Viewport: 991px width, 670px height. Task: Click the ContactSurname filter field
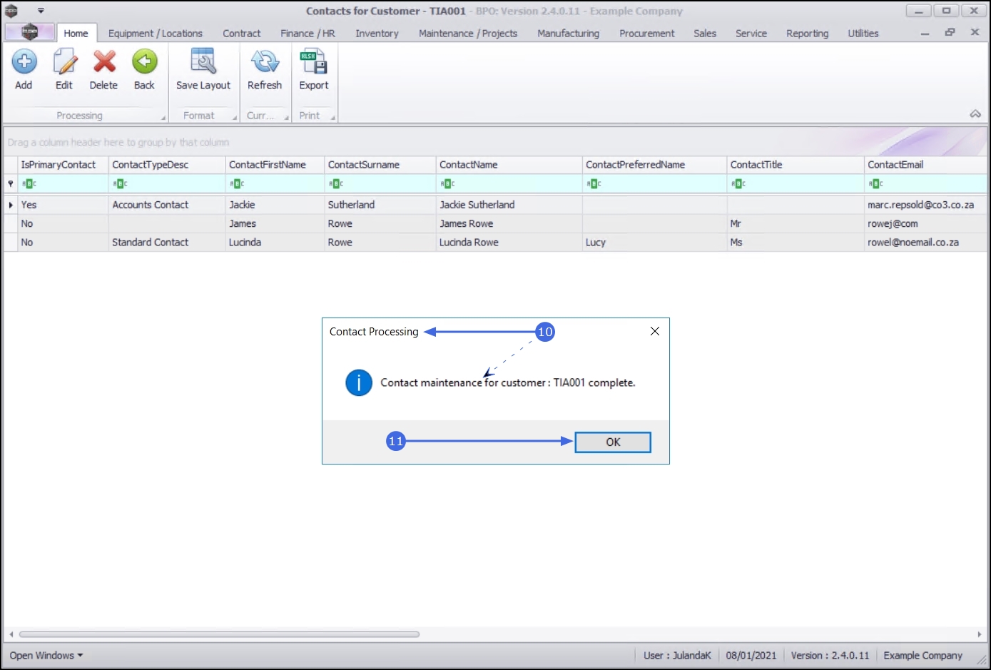click(380, 183)
